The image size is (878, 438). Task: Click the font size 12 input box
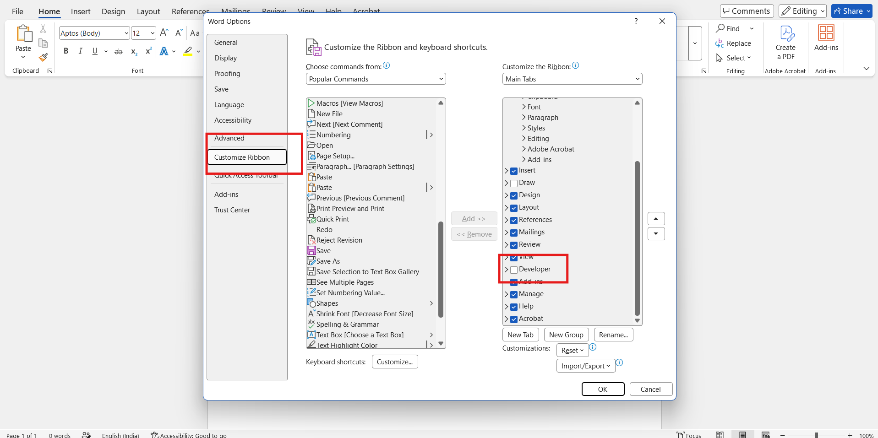tap(139, 33)
